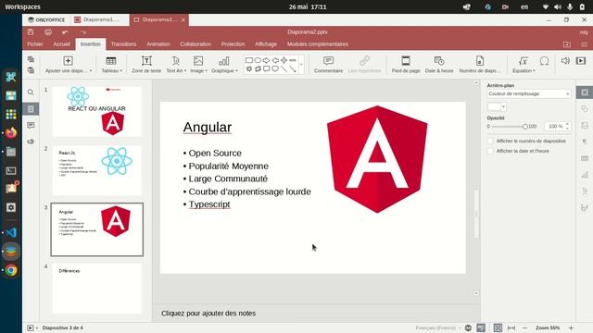Viewport: 593px width, 333px height.
Task: Open slideshow start options dropdown
Action: coord(37,328)
